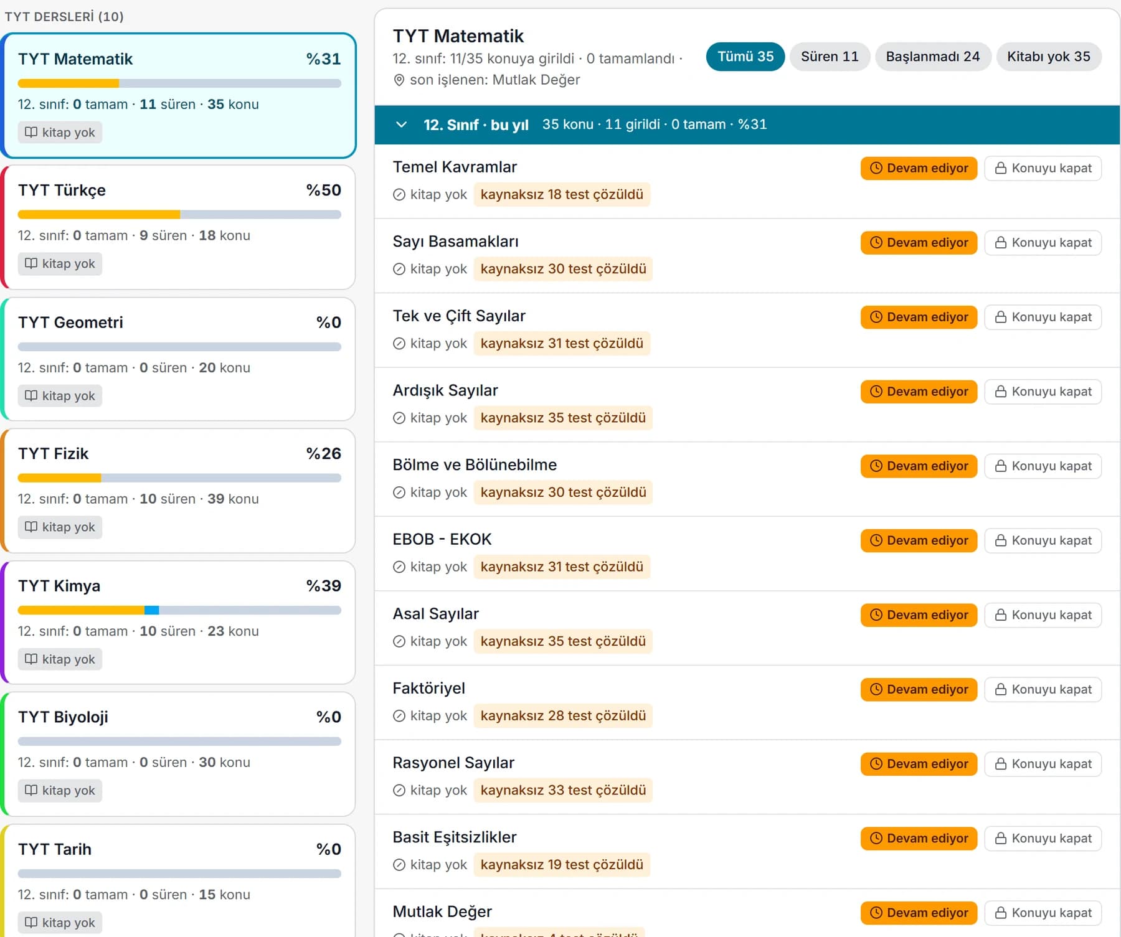Click book icon in TYT Matematik card
The width and height of the screenshot is (1121, 937).
click(31, 132)
